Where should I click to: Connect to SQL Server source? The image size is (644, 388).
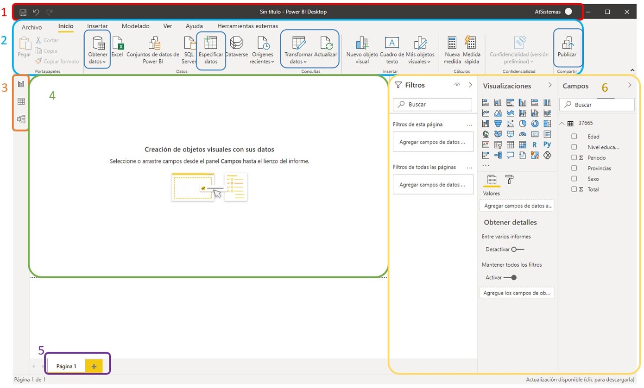tap(189, 50)
